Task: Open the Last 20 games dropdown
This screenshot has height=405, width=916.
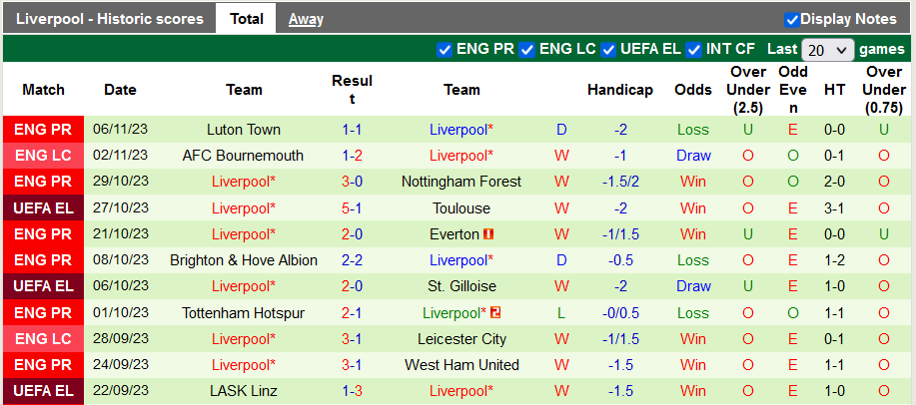Action: click(x=828, y=49)
